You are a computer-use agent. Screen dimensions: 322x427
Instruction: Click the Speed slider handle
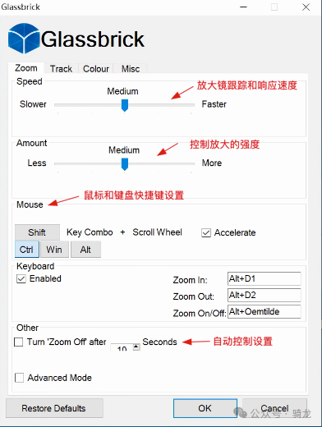(125, 105)
